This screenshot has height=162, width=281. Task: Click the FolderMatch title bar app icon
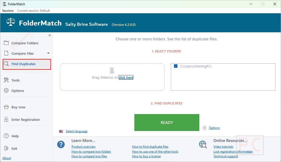4,4
